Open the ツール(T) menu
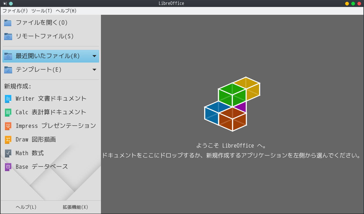 42,11
